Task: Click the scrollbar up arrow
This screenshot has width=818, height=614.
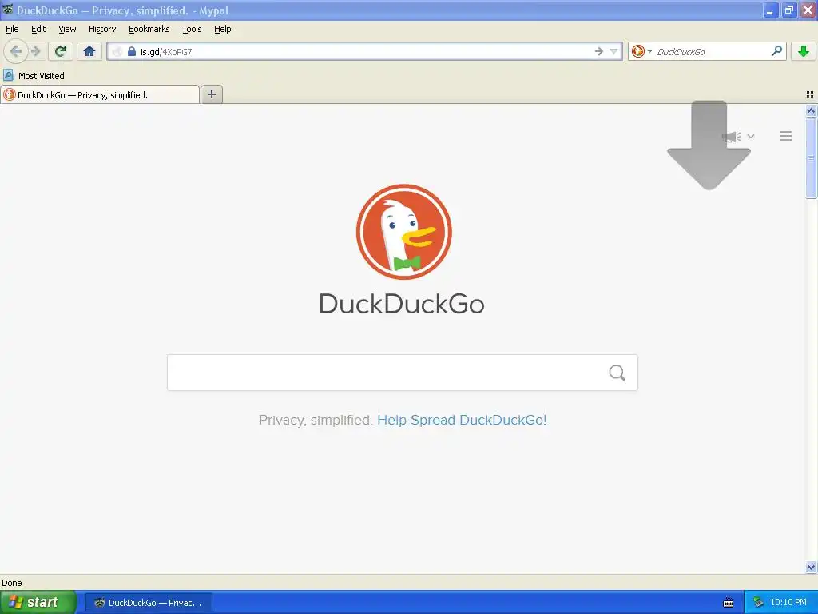Action: [811, 110]
